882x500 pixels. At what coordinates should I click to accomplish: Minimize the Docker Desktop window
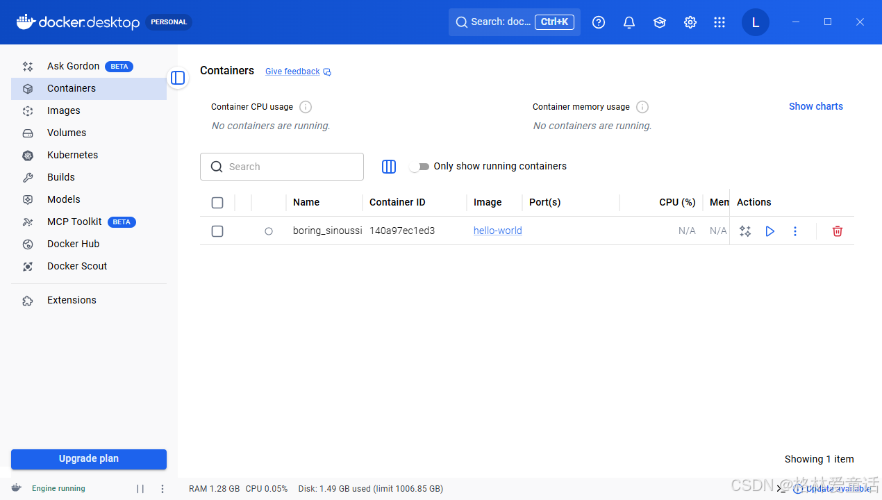796,22
